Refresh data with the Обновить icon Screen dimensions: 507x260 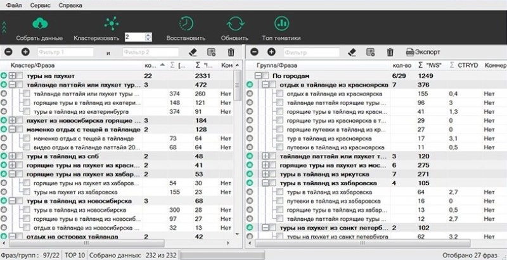(x=234, y=23)
